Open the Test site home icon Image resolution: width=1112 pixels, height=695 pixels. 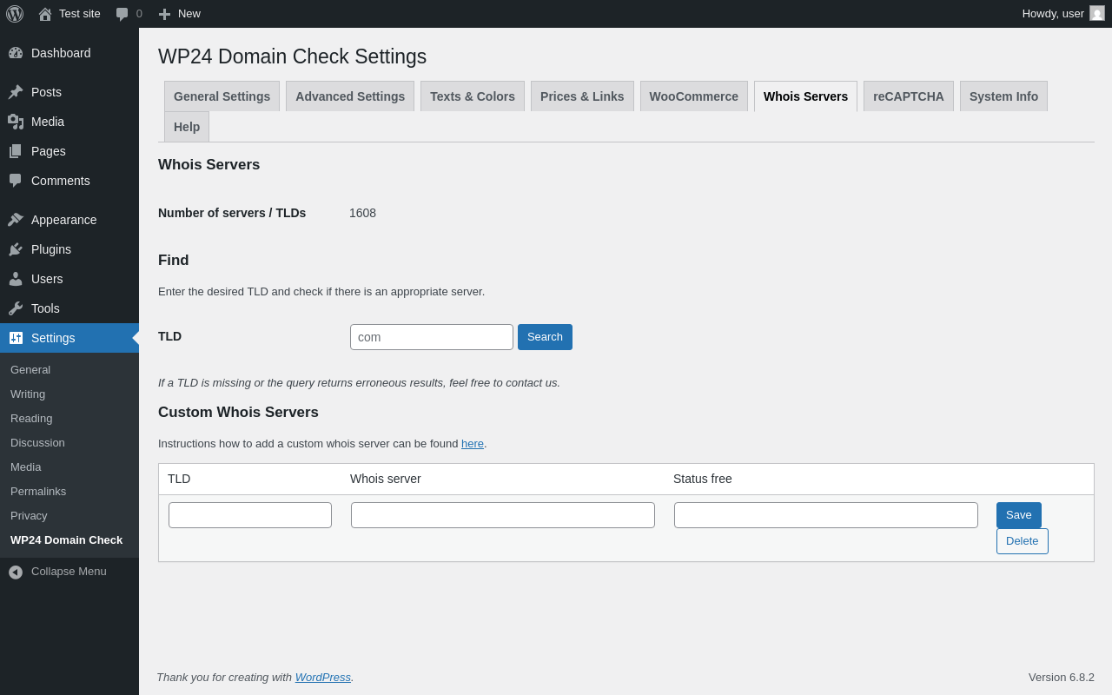[x=45, y=14]
